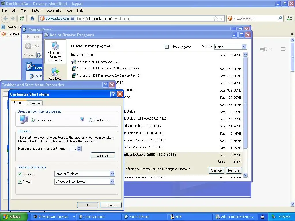This screenshot has height=221, width=295.
Task: Click the padlock icon in address bar
Action: [x=72, y=18]
